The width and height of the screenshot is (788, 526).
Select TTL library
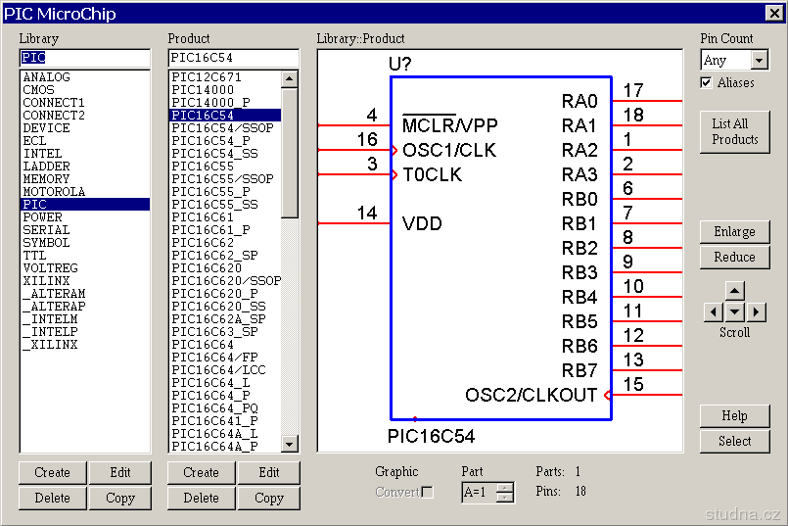click(x=85, y=256)
